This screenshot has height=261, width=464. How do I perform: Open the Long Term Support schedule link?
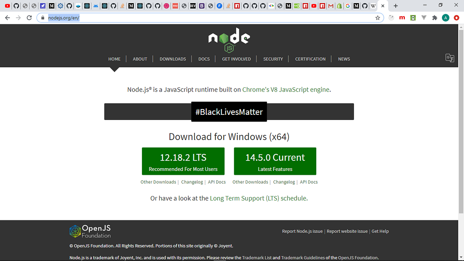tap(258, 198)
